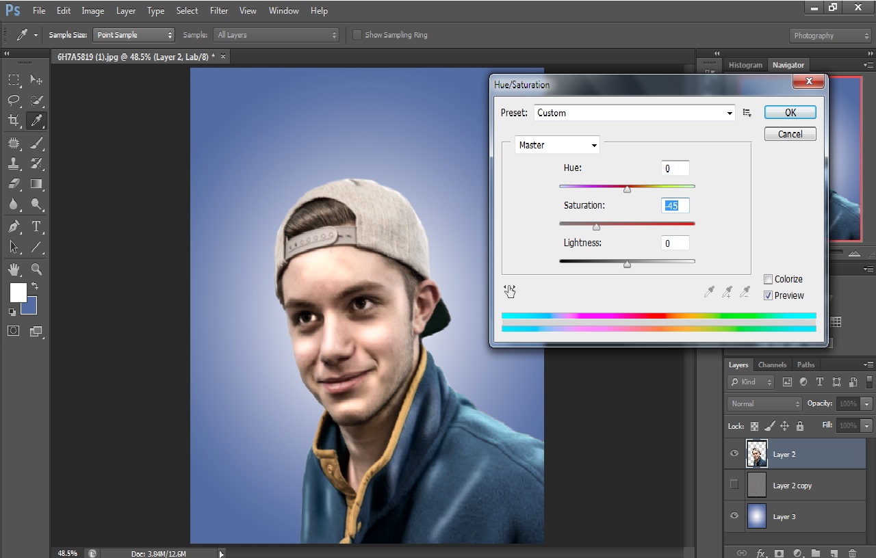The image size is (876, 558).
Task: Create a new layer from Layers panel
Action: [x=834, y=553]
